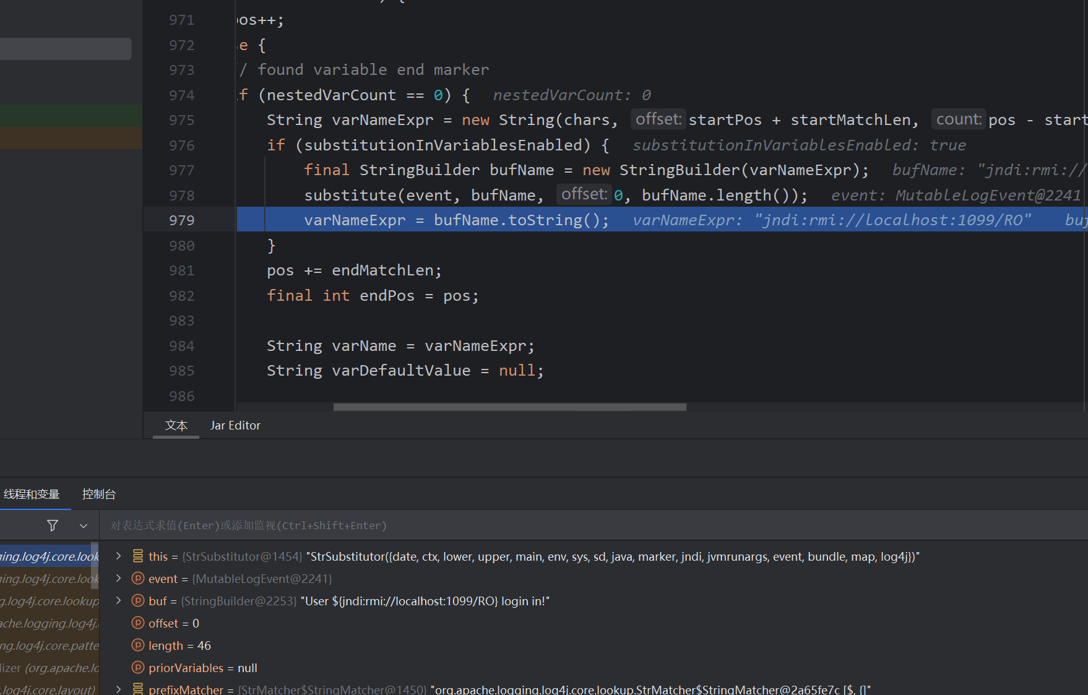Click the prefixMatcher field icon

tap(138, 689)
